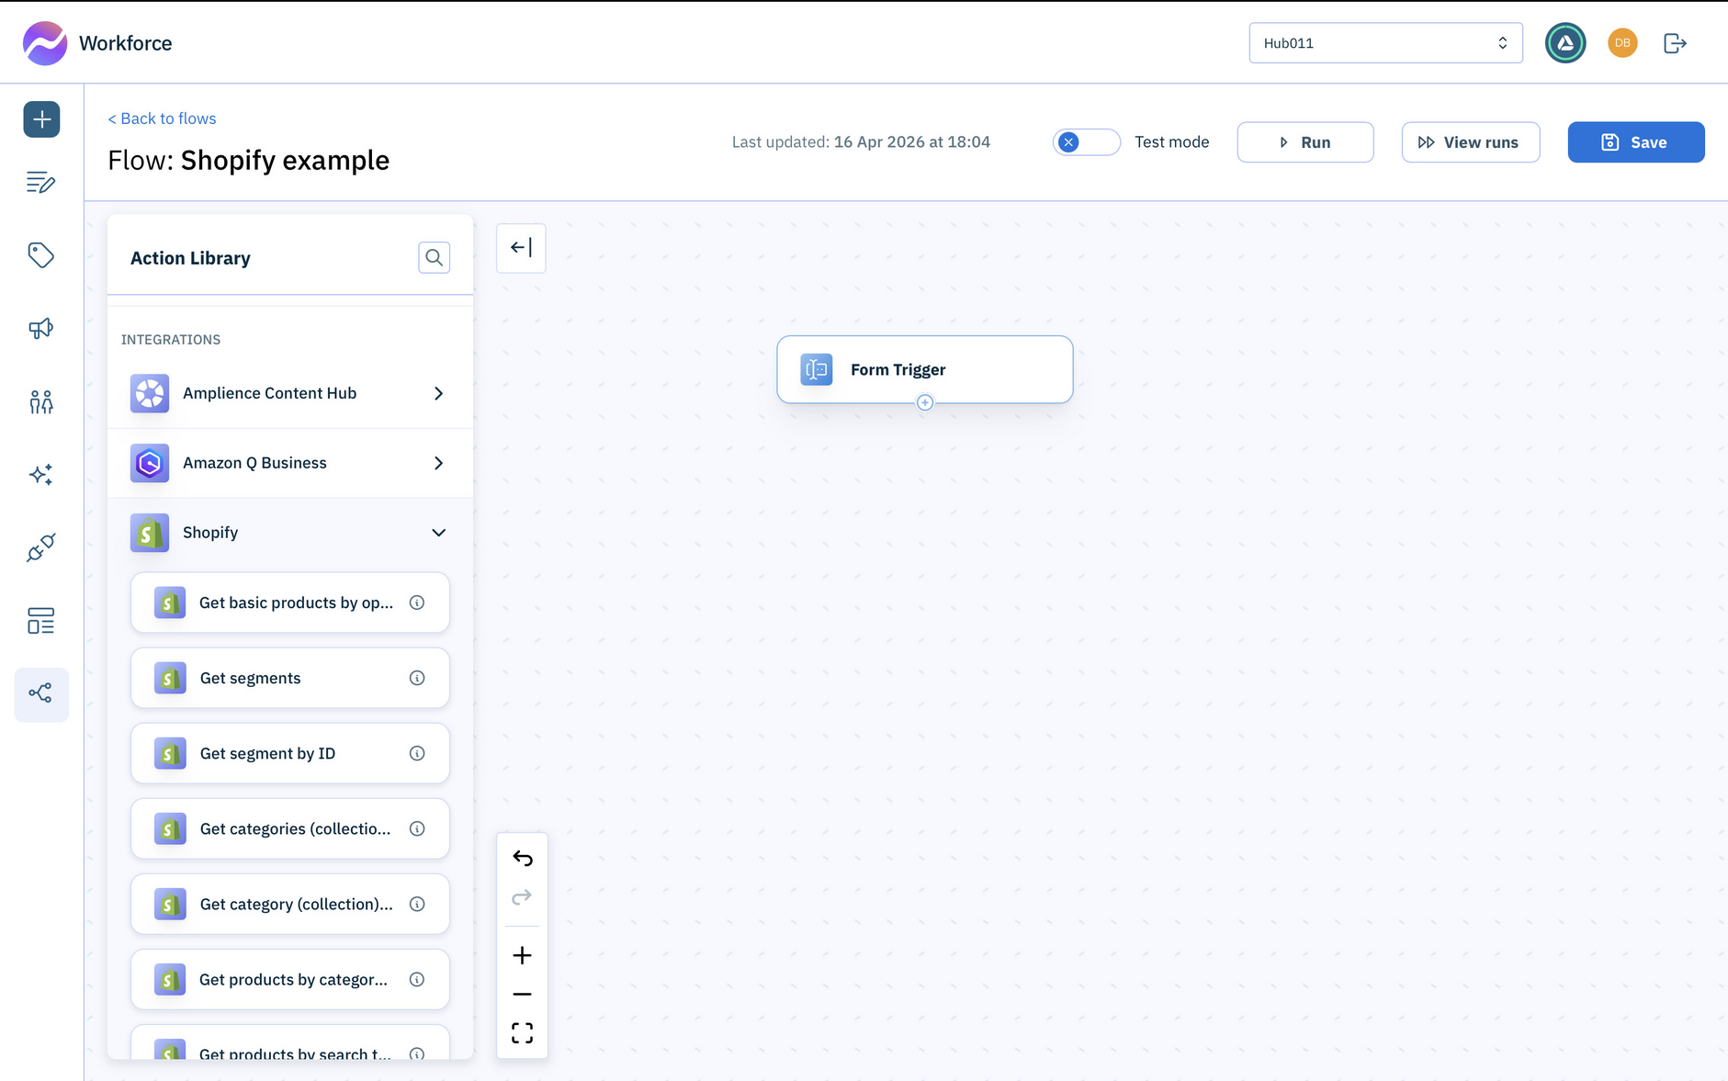This screenshot has width=1728, height=1081.
Task: Run the flow
Action: 1304,141
